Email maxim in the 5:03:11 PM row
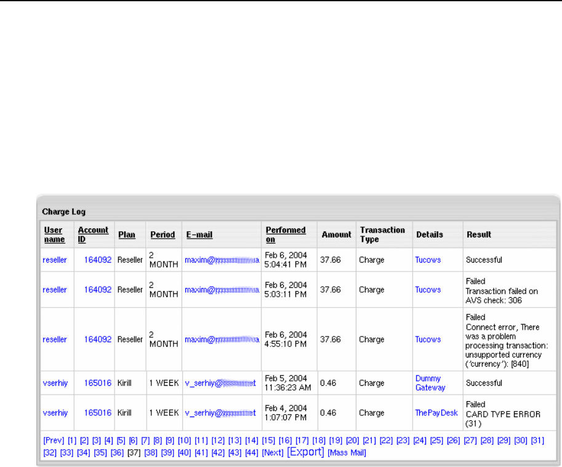This screenshot has height=467, width=562. tap(222, 290)
